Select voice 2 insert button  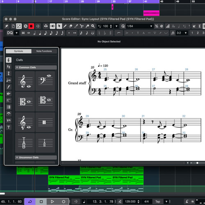(198, 33)
